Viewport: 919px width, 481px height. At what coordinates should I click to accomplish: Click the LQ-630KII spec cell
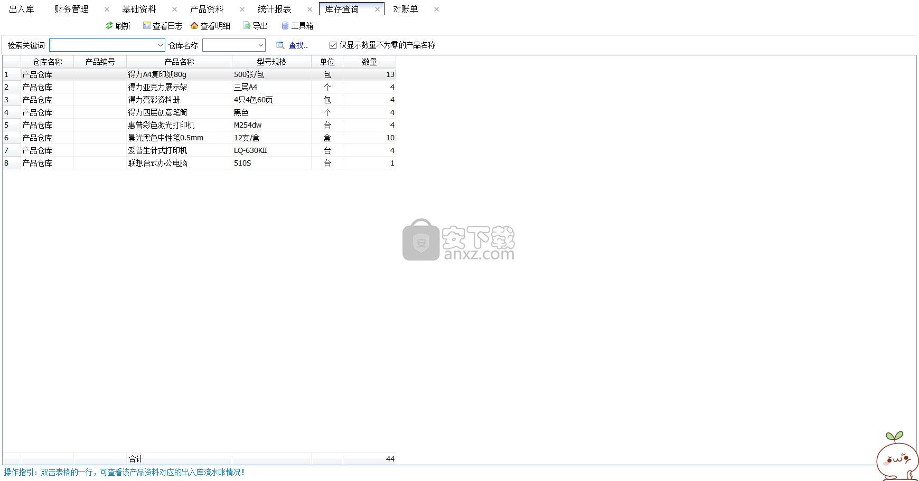point(271,150)
